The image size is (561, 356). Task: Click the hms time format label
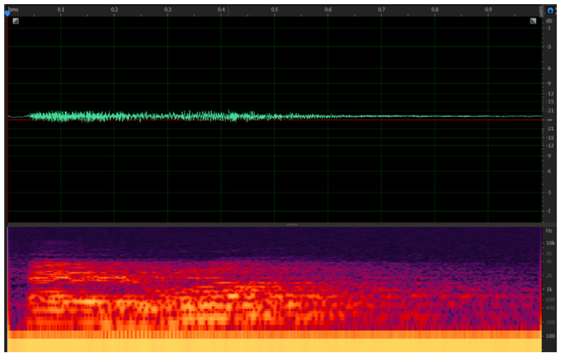tap(13, 9)
